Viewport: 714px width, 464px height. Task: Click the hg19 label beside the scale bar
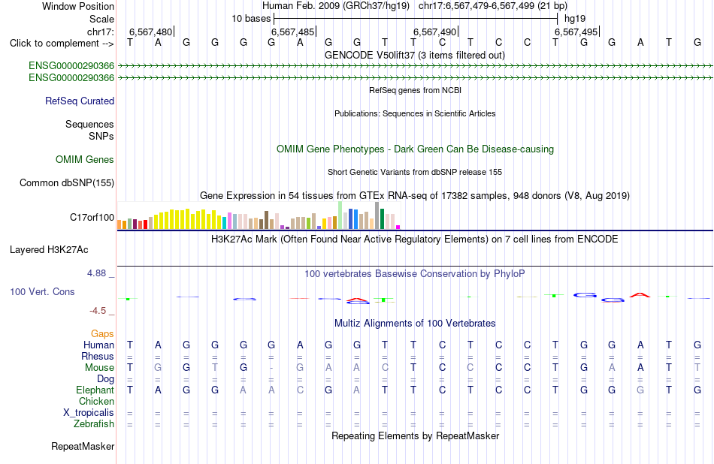click(575, 19)
